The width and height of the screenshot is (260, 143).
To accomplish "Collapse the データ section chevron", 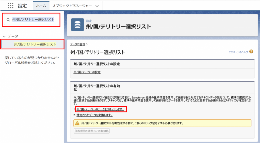I will (4, 36).
